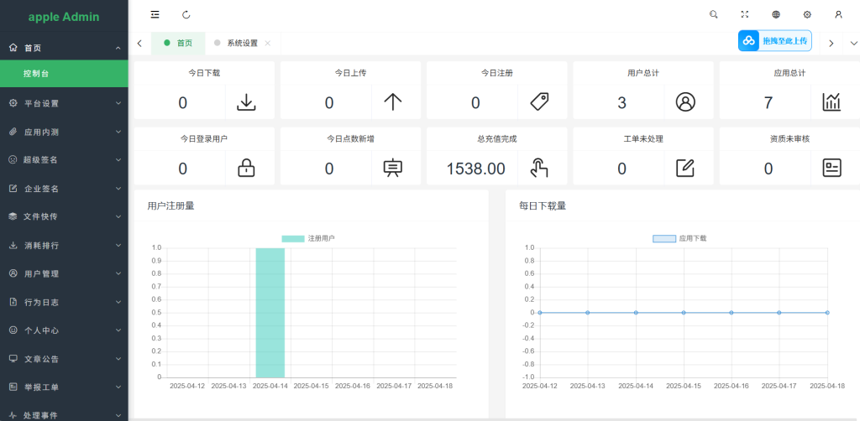Image resolution: width=860 pixels, height=421 pixels.
Task: Expand the 个人中心 sidebar menu
Action: [x=64, y=330]
